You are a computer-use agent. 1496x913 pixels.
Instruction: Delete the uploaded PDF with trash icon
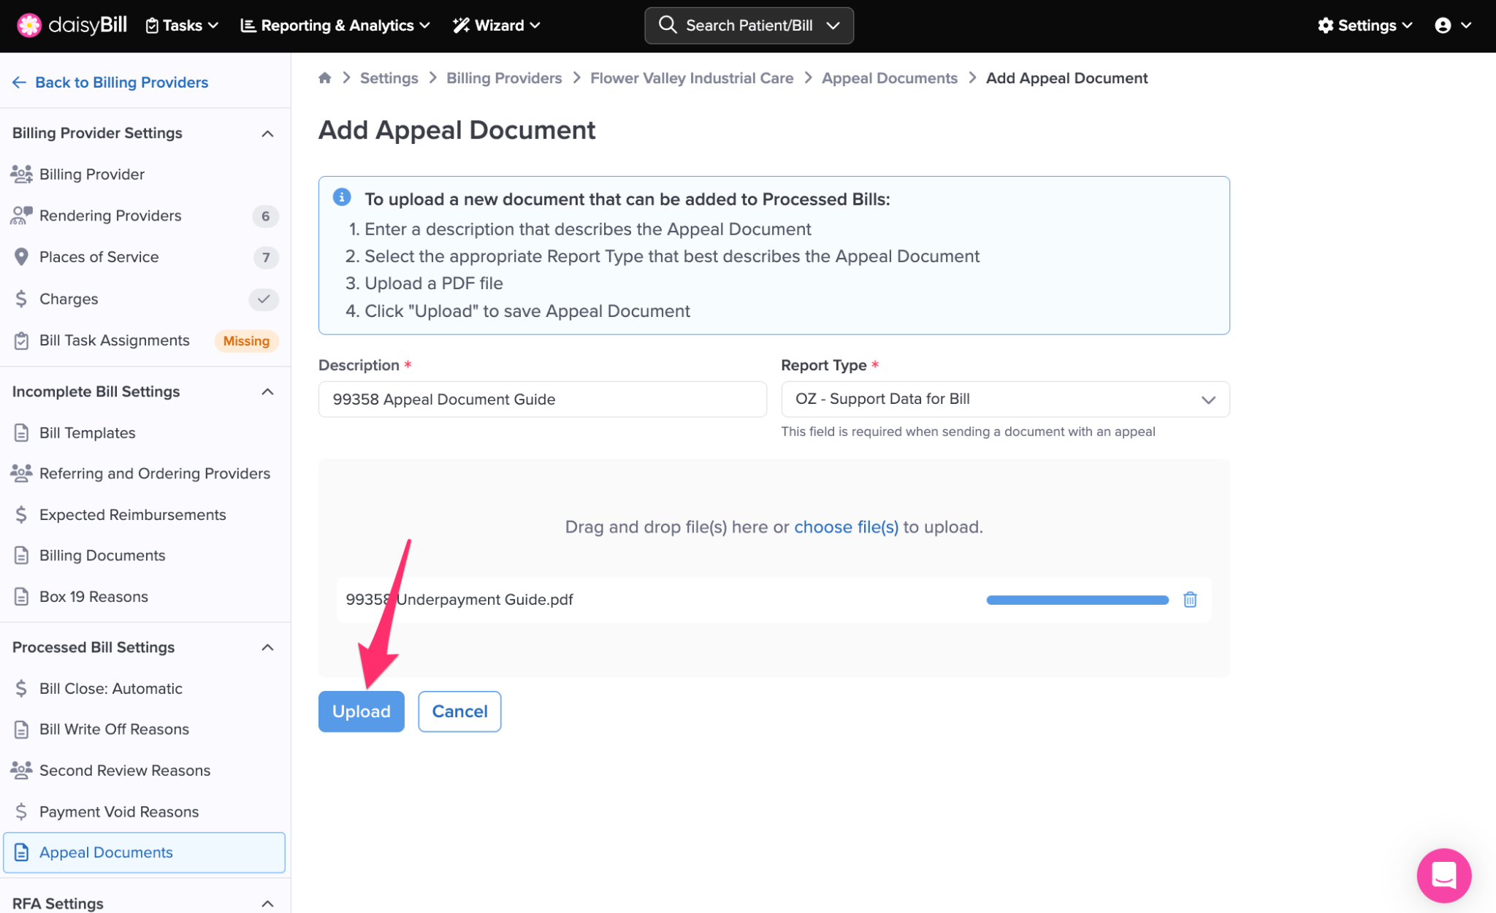pyautogui.click(x=1189, y=600)
